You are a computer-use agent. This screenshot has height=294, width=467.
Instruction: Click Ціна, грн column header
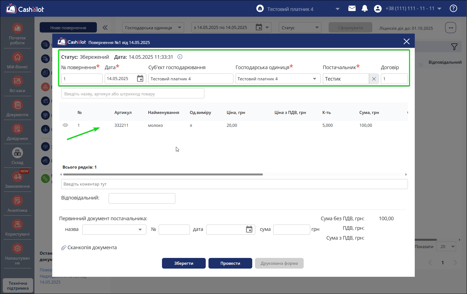pyautogui.click(x=236, y=112)
